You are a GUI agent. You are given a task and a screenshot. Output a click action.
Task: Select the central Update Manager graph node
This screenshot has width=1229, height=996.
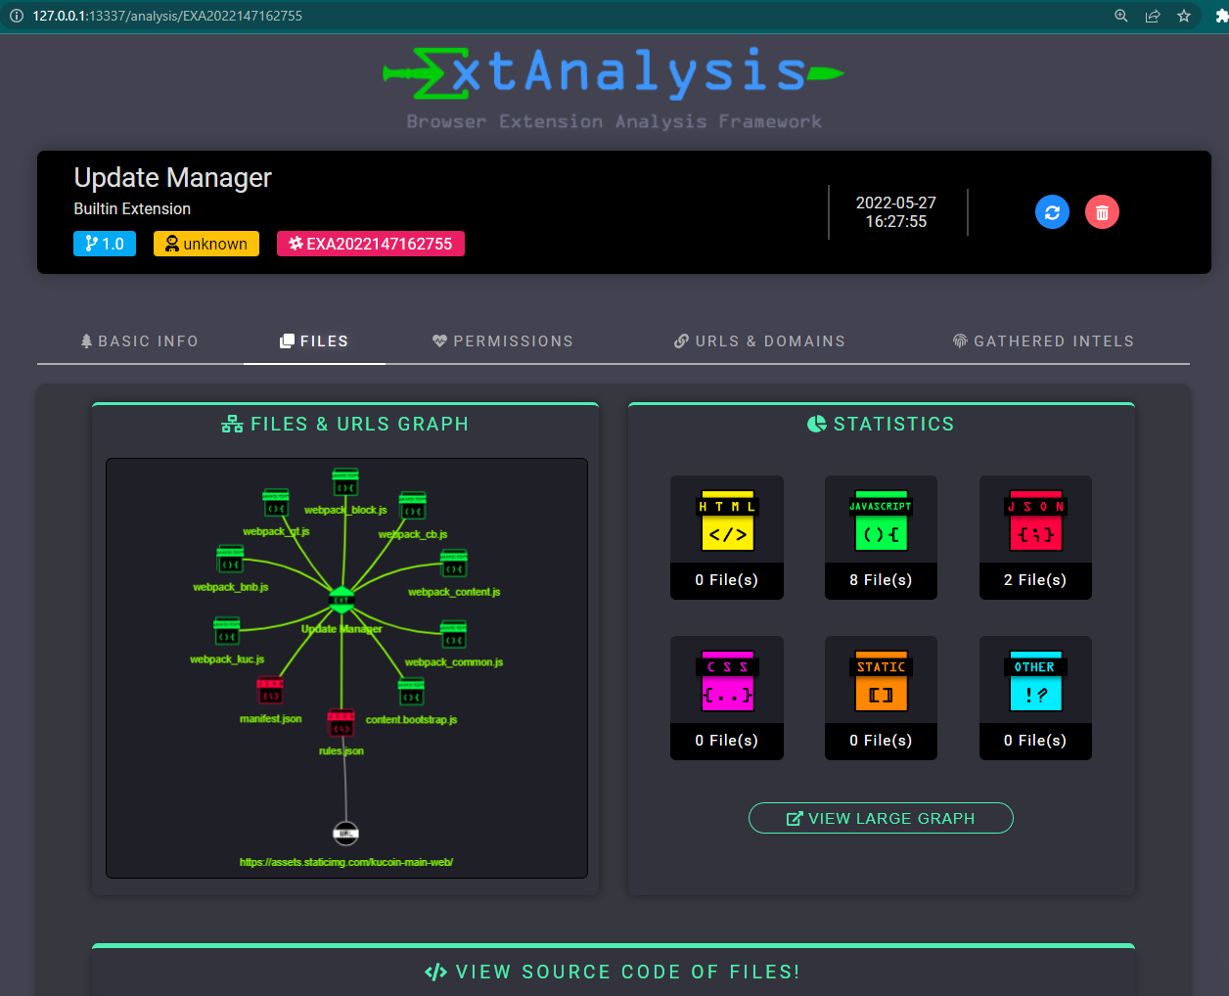point(341,601)
